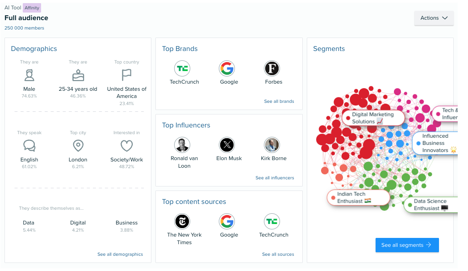Image resolution: width=468 pixels, height=271 pixels.
Task: Click the See all segments button
Action: point(407,245)
